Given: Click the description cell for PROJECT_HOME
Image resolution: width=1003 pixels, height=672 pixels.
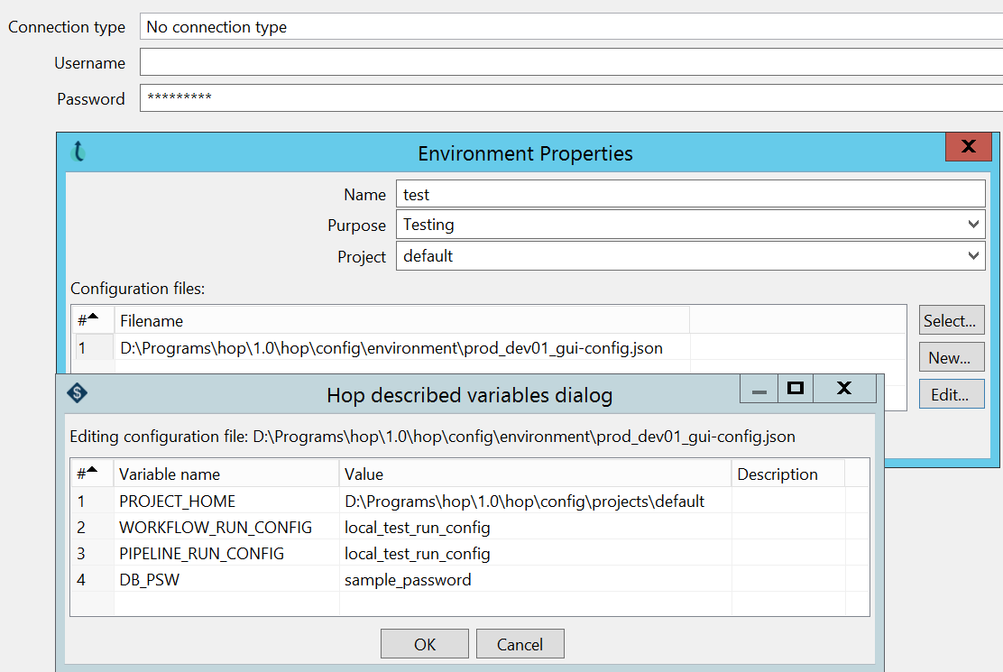Looking at the screenshot, I should click(x=788, y=501).
